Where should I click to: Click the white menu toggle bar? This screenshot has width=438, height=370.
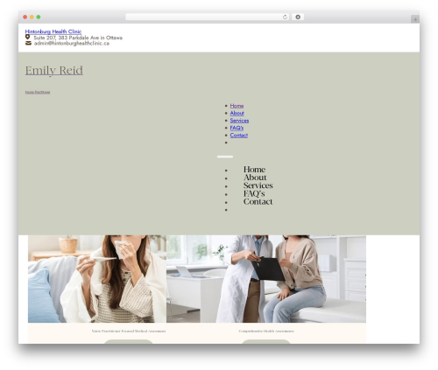click(225, 157)
